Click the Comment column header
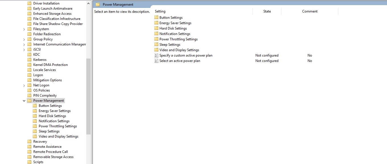 coord(310,11)
